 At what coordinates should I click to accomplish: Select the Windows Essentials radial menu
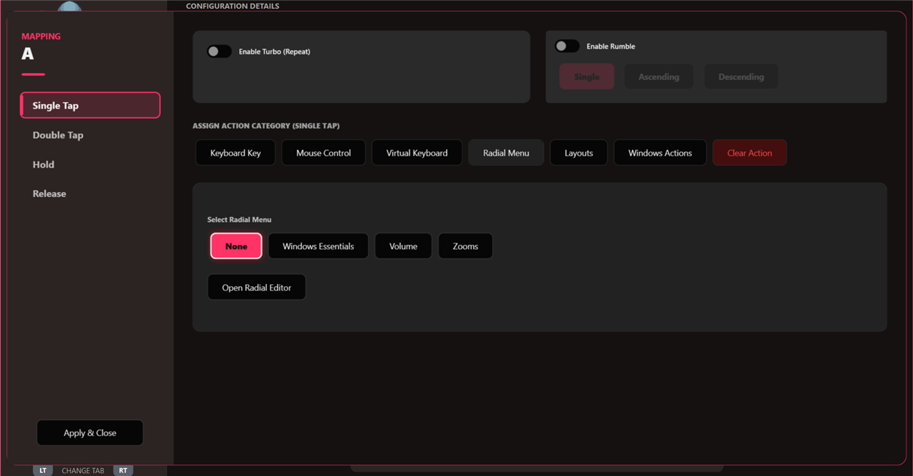click(x=318, y=246)
